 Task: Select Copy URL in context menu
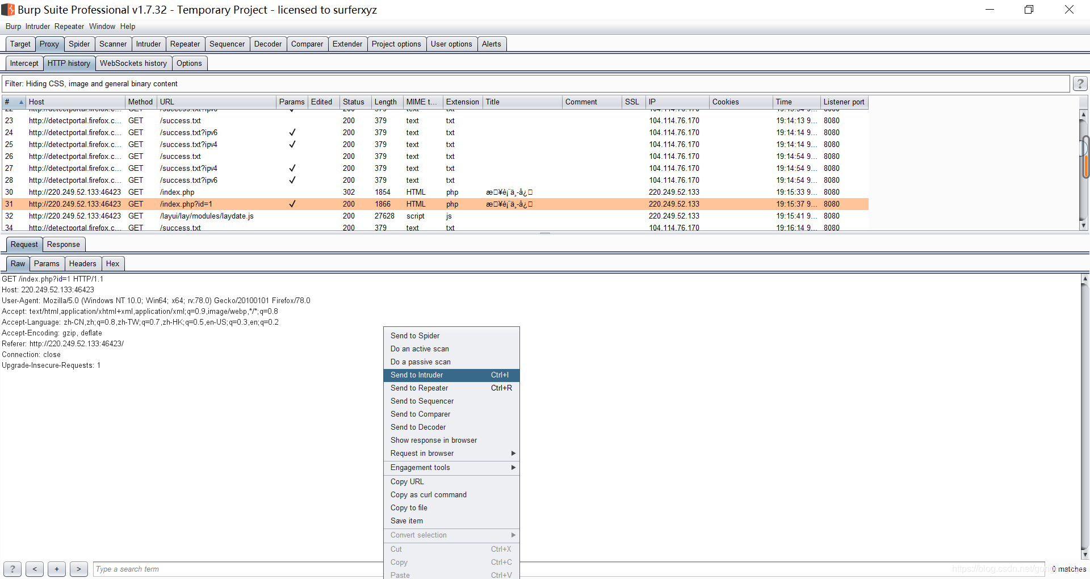(451, 481)
